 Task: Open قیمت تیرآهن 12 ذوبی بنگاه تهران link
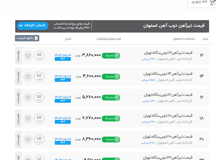pyautogui.click(x=168, y=53)
